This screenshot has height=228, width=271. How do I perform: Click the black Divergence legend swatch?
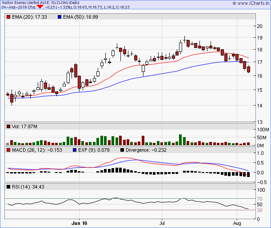(122, 150)
